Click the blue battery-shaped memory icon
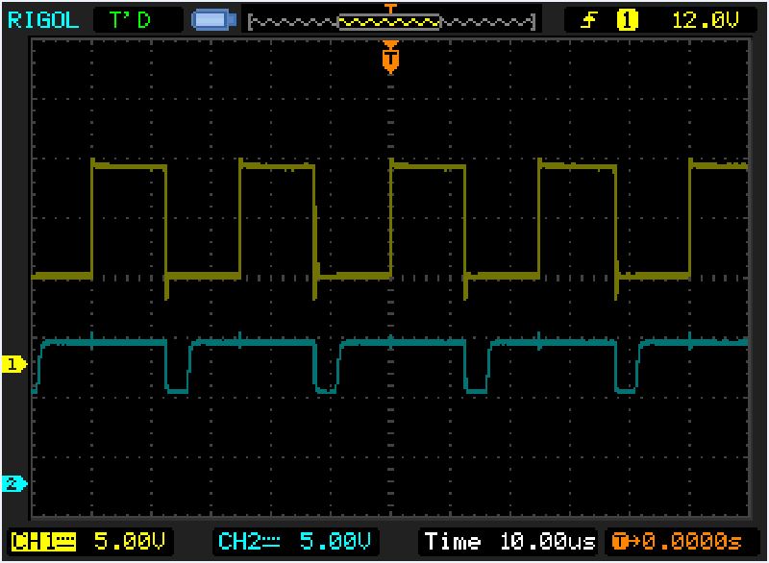The height and width of the screenshot is (563, 769). pos(213,20)
